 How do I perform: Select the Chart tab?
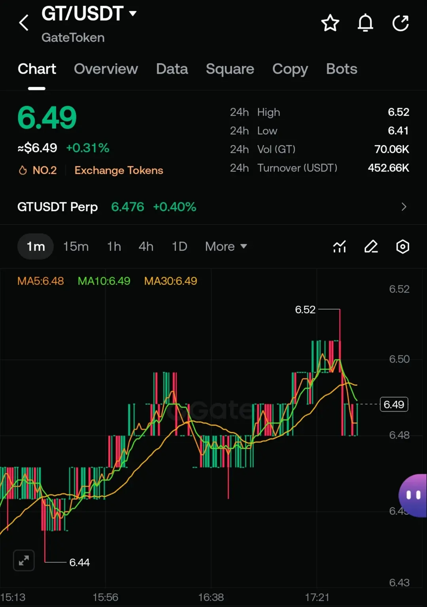coord(37,69)
